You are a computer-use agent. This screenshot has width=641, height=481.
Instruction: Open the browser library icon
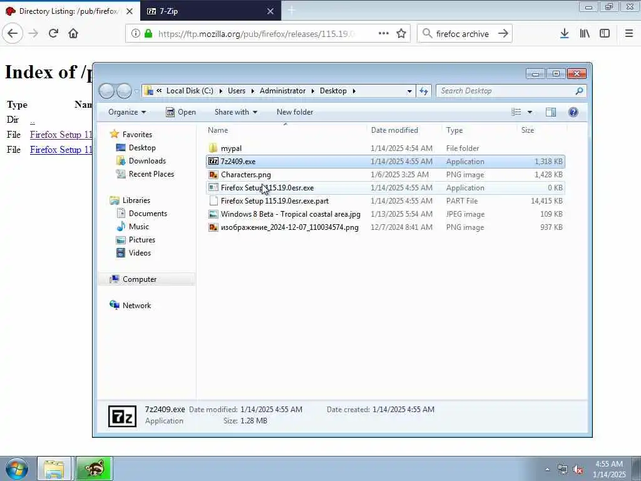585,34
